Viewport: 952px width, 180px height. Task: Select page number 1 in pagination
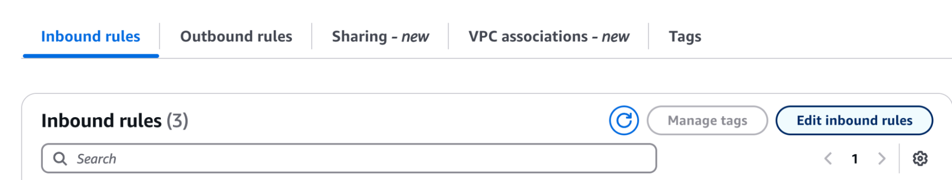855,159
